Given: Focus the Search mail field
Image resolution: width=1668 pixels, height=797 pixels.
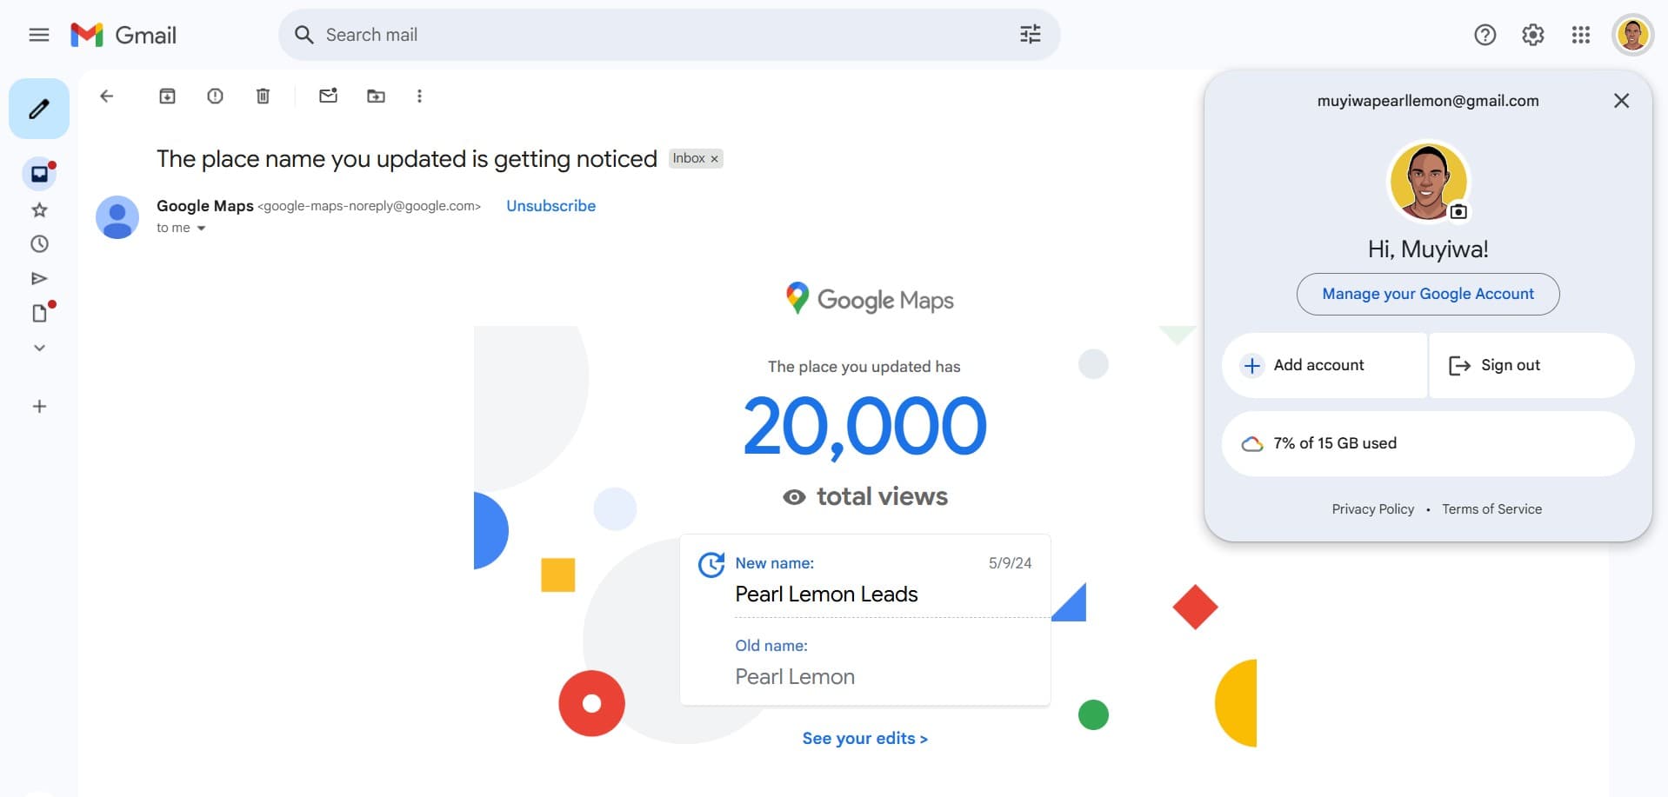Looking at the screenshot, I should tap(668, 35).
